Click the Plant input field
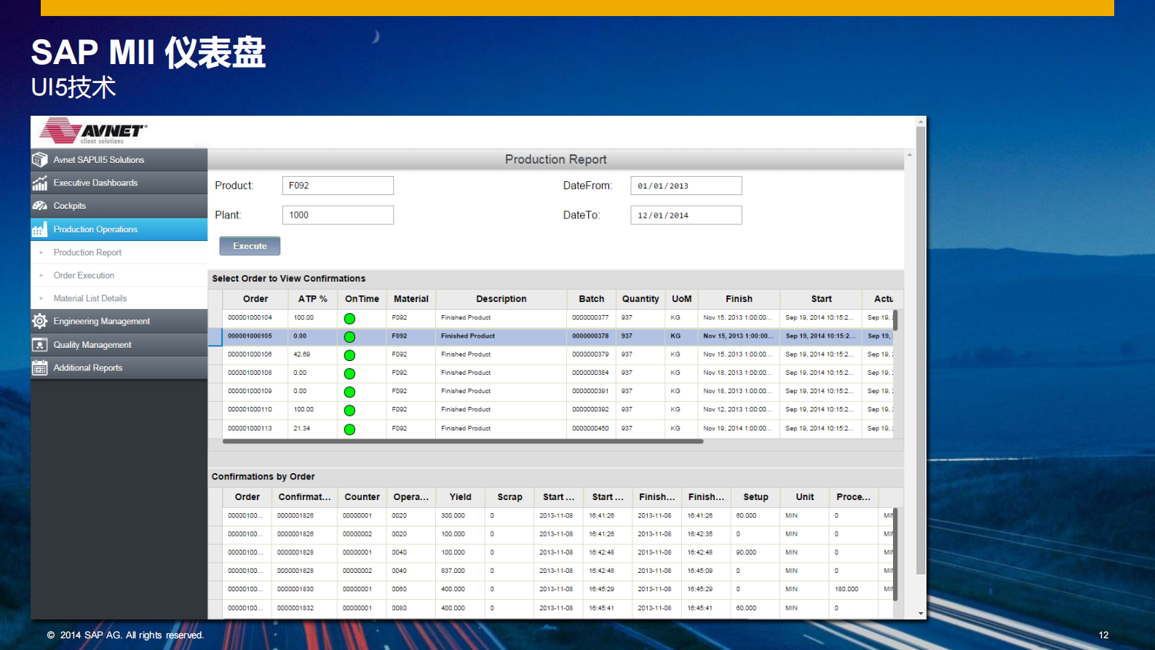The height and width of the screenshot is (650, 1155). pyautogui.click(x=338, y=215)
